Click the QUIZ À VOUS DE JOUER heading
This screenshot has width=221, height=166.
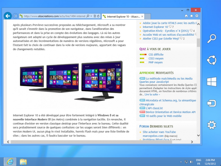pyautogui.click(x=155, y=49)
